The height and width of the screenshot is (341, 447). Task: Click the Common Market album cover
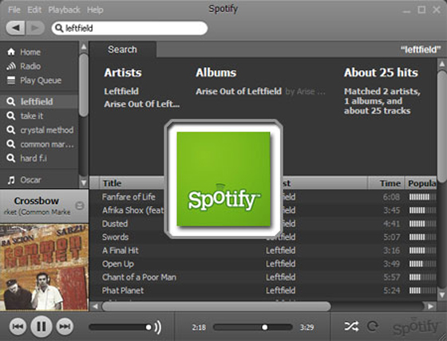[44, 267]
